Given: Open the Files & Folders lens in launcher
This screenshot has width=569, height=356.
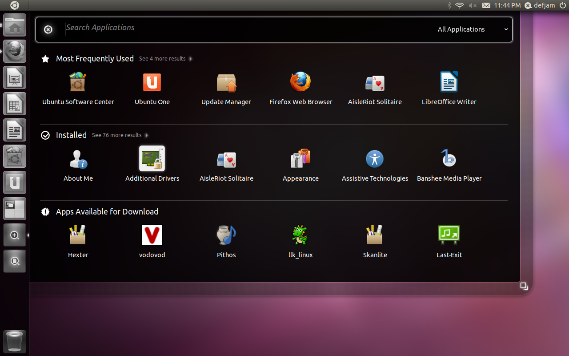Looking at the screenshot, I should [15, 261].
